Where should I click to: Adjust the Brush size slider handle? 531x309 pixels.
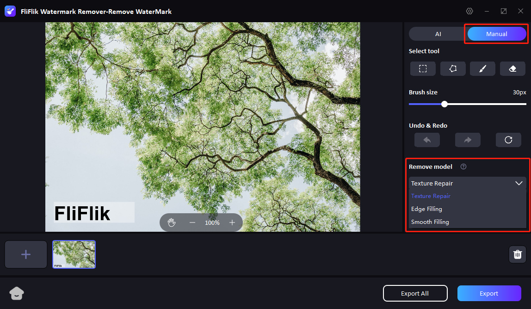point(444,104)
